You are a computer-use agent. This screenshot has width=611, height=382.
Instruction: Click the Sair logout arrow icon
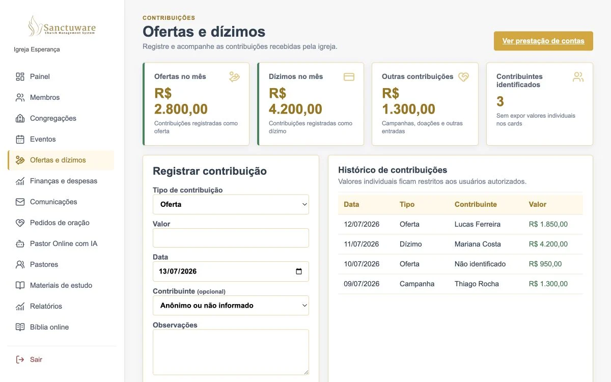pos(20,360)
